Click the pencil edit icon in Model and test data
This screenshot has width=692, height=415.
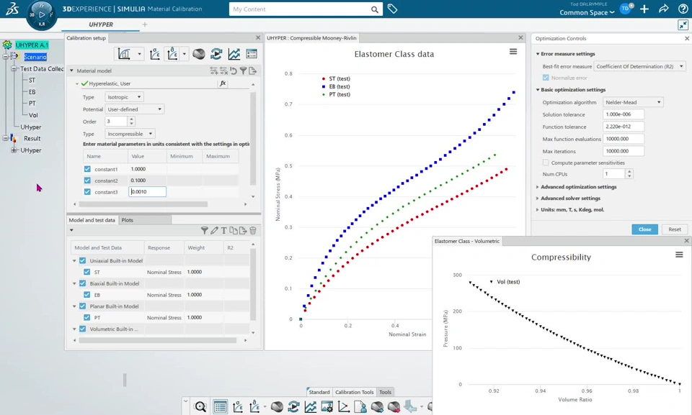pyautogui.click(x=214, y=230)
